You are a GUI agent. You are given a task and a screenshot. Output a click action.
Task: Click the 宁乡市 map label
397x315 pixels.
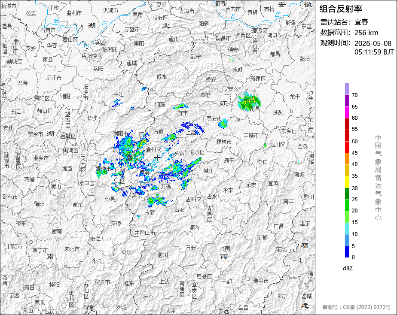point(35,134)
